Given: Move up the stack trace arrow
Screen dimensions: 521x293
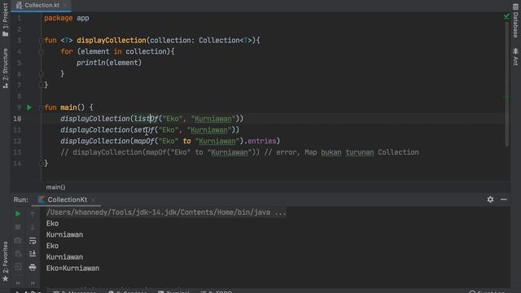Looking at the screenshot, I should click(x=33, y=214).
